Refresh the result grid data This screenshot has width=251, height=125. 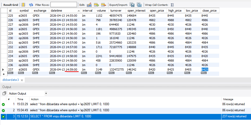coord(31,5)
